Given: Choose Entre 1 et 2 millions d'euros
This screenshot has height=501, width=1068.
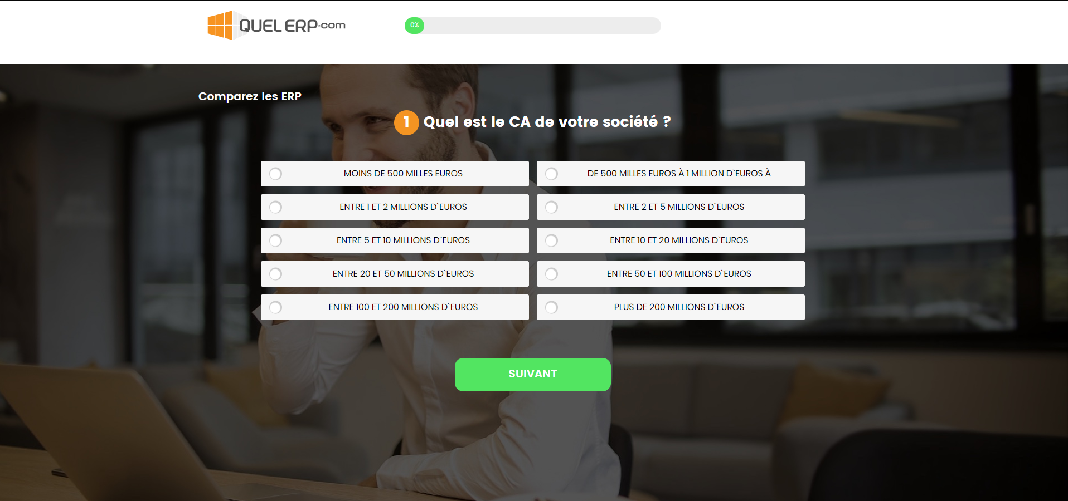Looking at the screenshot, I should (395, 207).
